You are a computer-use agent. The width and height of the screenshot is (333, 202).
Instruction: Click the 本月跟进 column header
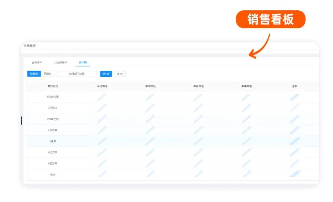pos(198,86)
